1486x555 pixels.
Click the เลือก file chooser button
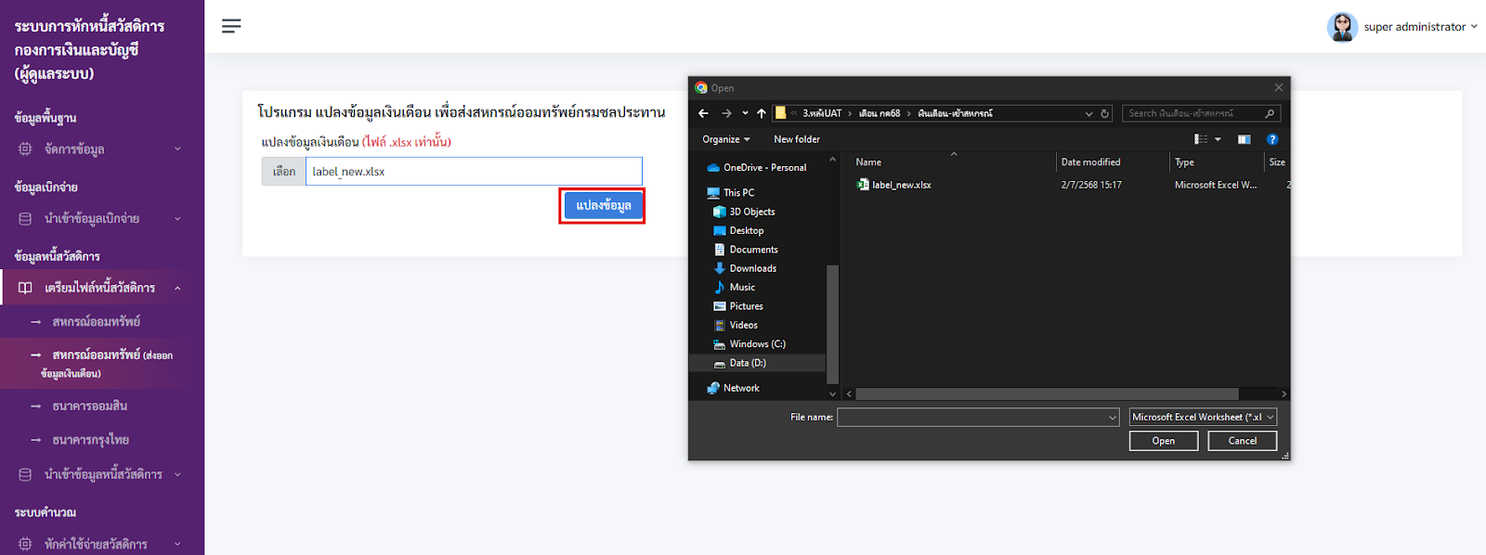pos(284,172)
